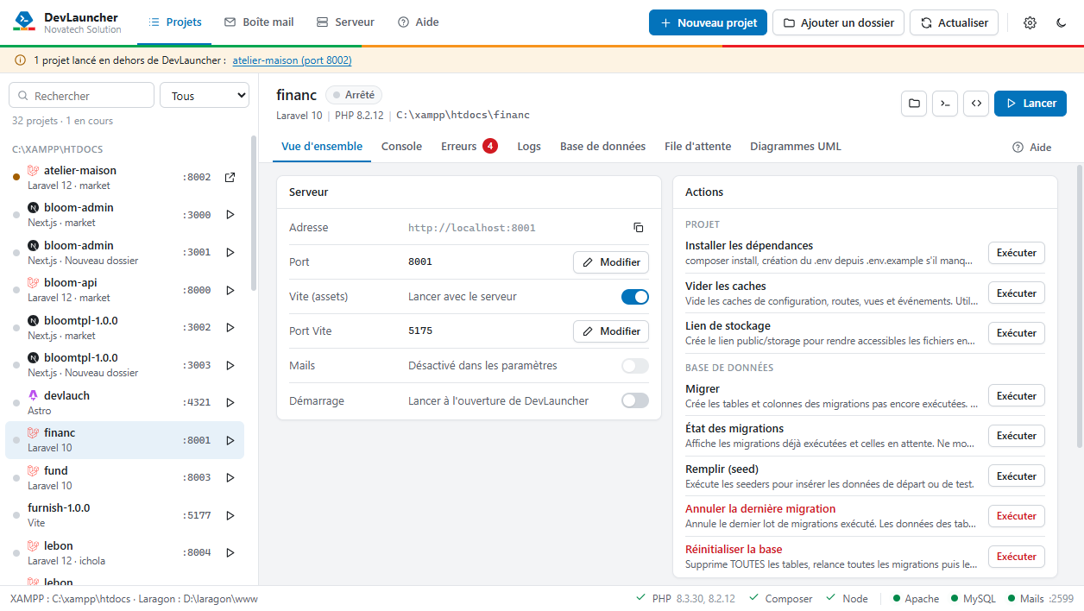The width and height of the screenshot is (1084, 611).
Task: Disable Vite assets launch with server
Action: click(x=635, y=297)
